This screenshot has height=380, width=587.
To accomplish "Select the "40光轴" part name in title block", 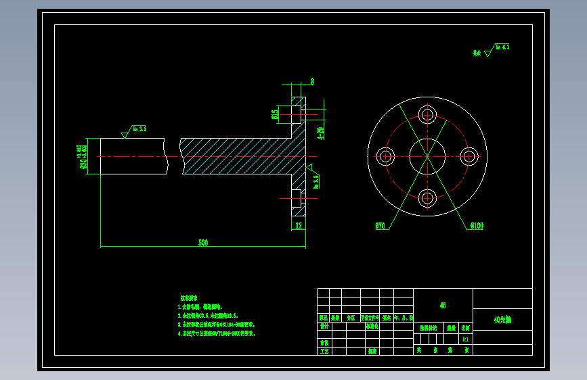I will [x=502, y=320].
